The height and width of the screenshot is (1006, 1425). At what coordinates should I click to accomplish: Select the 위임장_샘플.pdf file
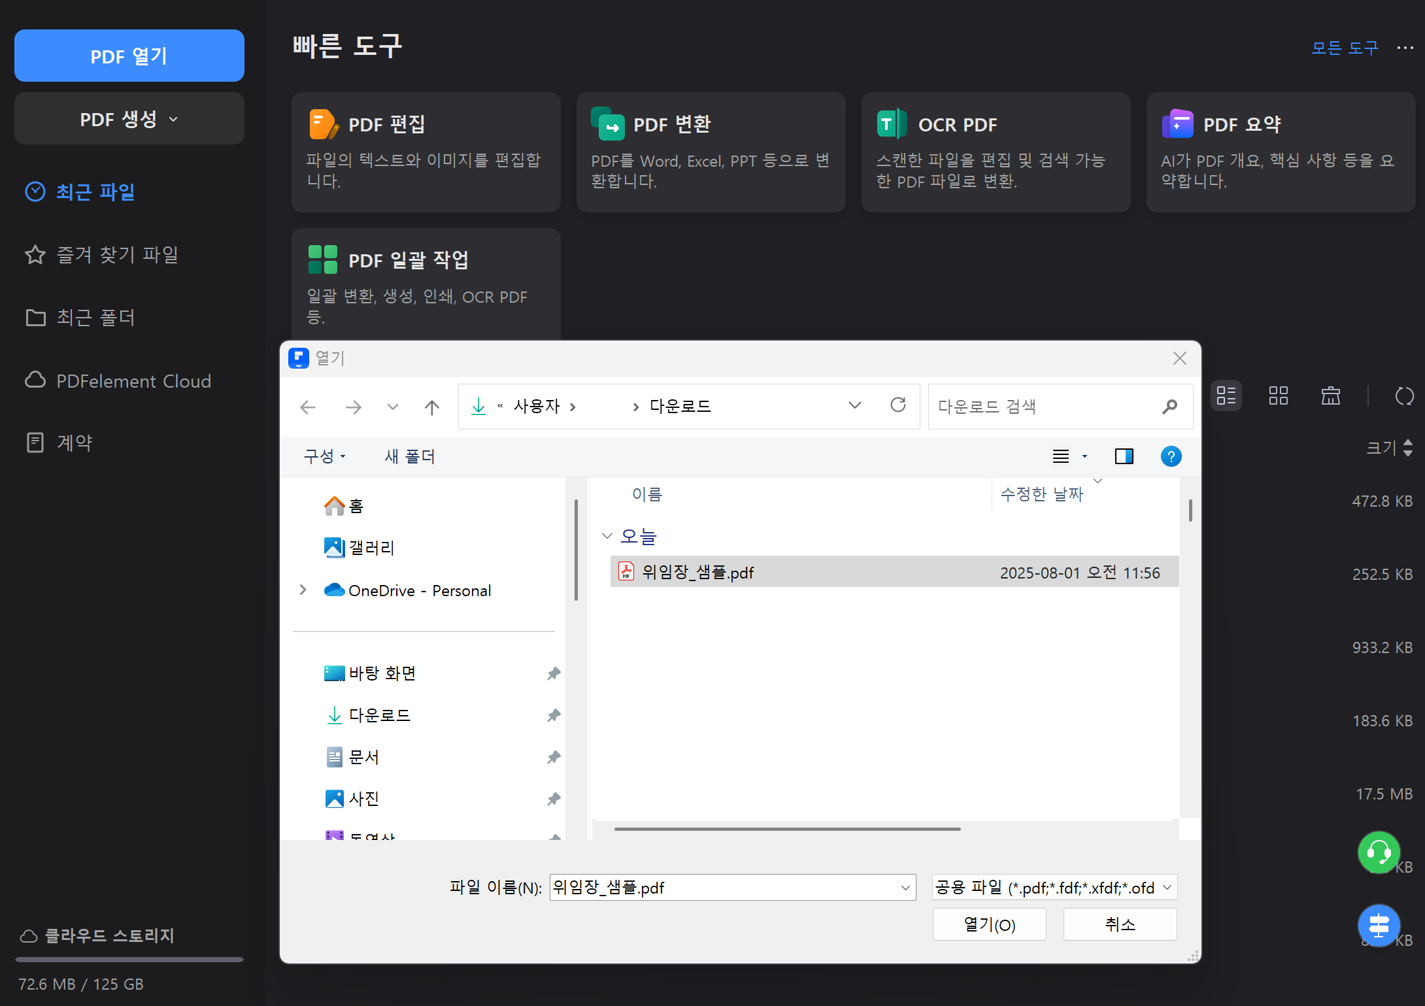(697, 572)
